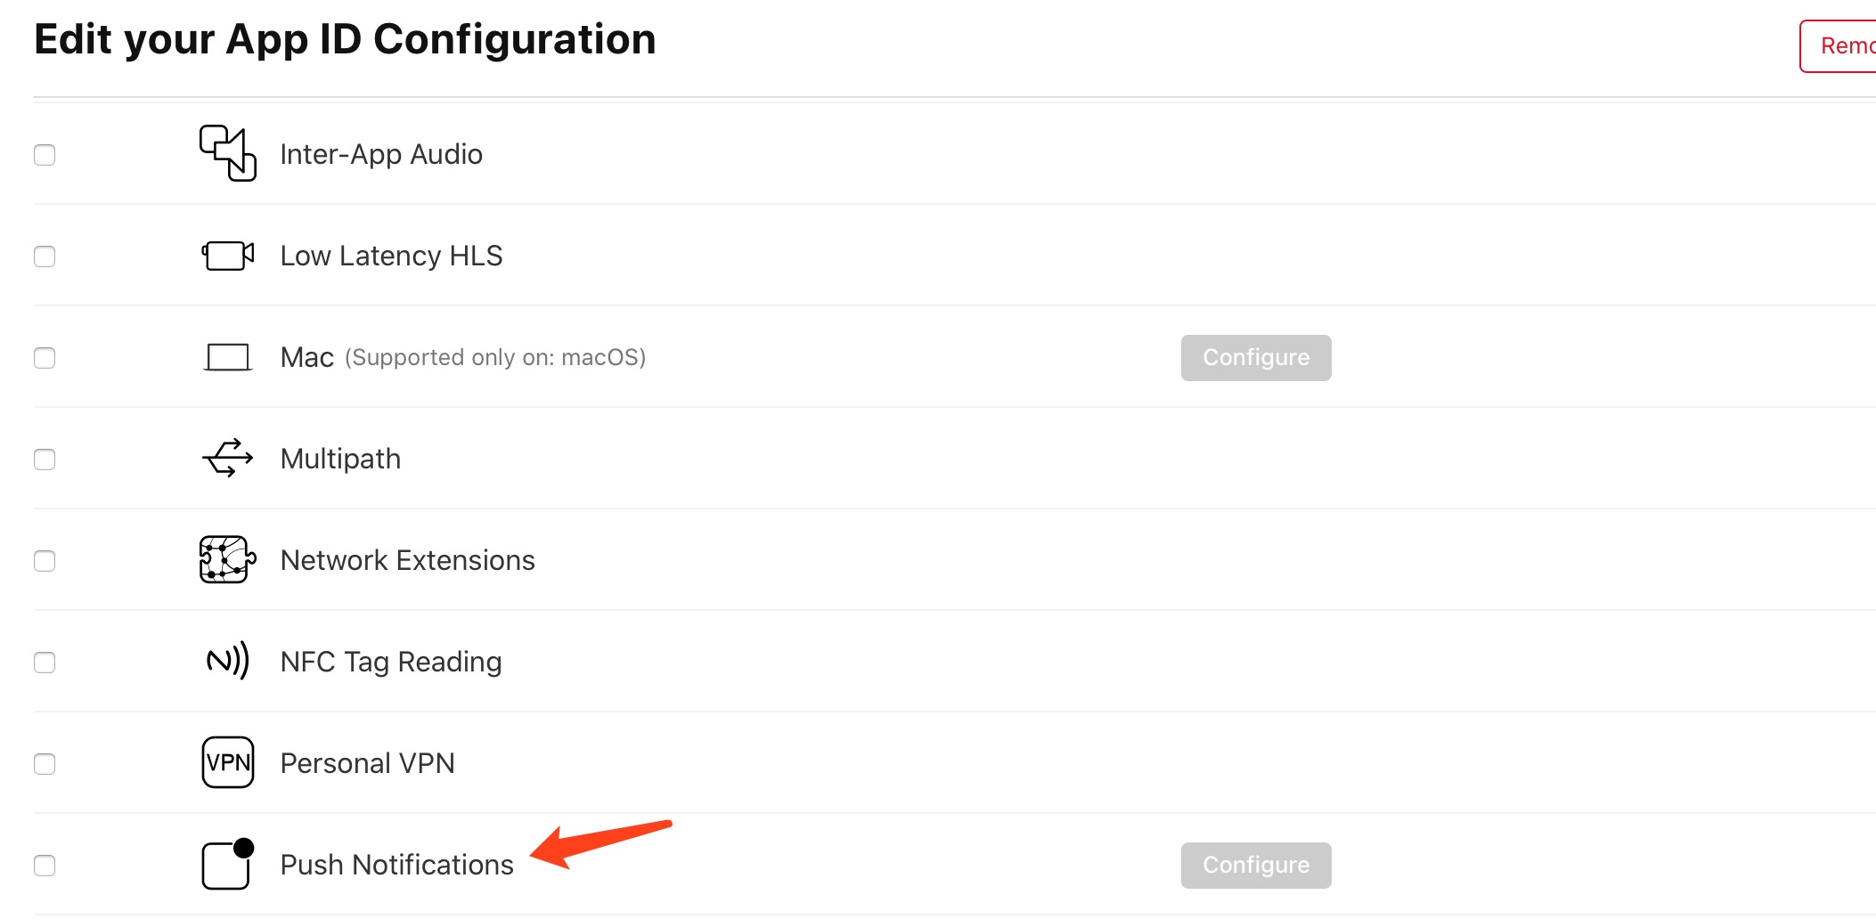Tick the Low Latency HLS checkbox

[x=45, y=256]
